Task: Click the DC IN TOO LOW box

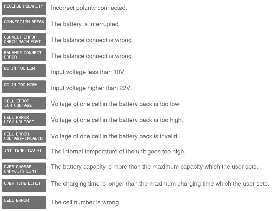Action: (24, 70)
